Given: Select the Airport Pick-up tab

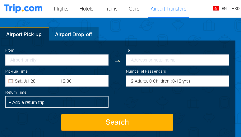Looking at the screenshot, I should coord(24,34).
